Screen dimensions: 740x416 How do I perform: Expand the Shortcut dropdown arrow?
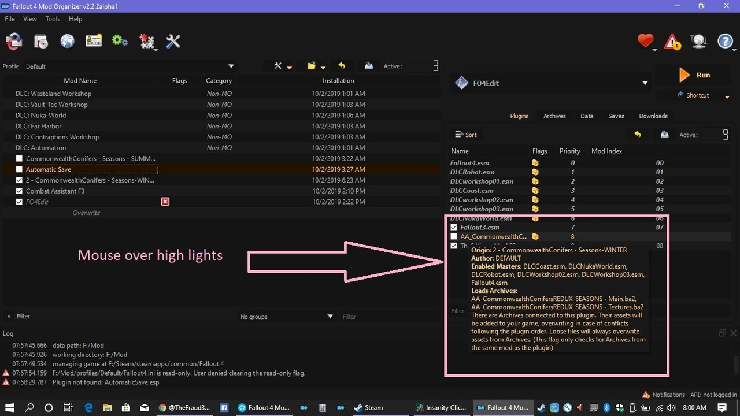(727, 96)
